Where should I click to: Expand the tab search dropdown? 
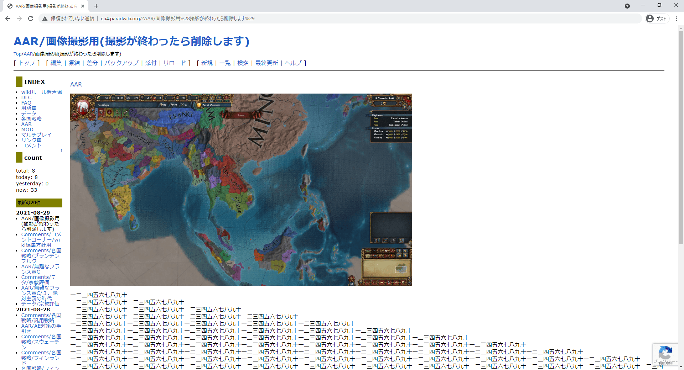point(627,6)
